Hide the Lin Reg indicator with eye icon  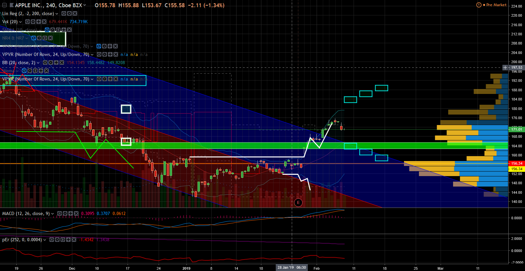click(x=64, y=13)
